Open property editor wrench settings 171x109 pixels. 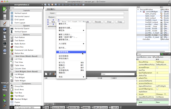click(169, 54)
